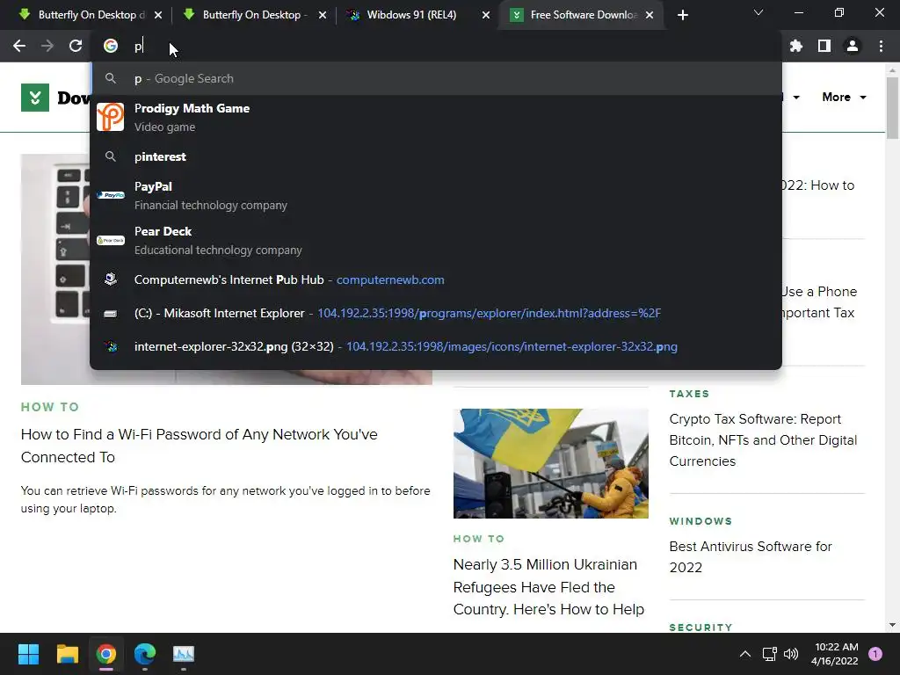
Task: Select the pinterest search suggestion
Action: tap(436, 156)
